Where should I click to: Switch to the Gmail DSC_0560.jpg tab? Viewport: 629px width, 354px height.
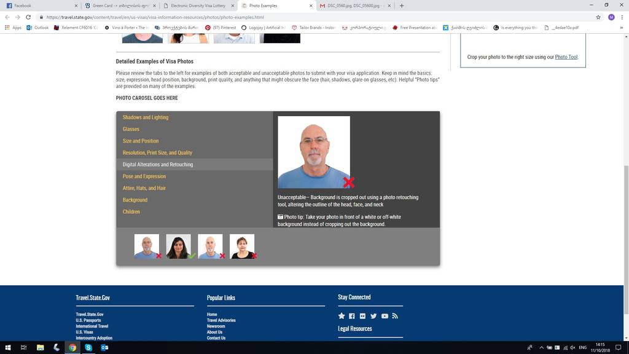354,6
